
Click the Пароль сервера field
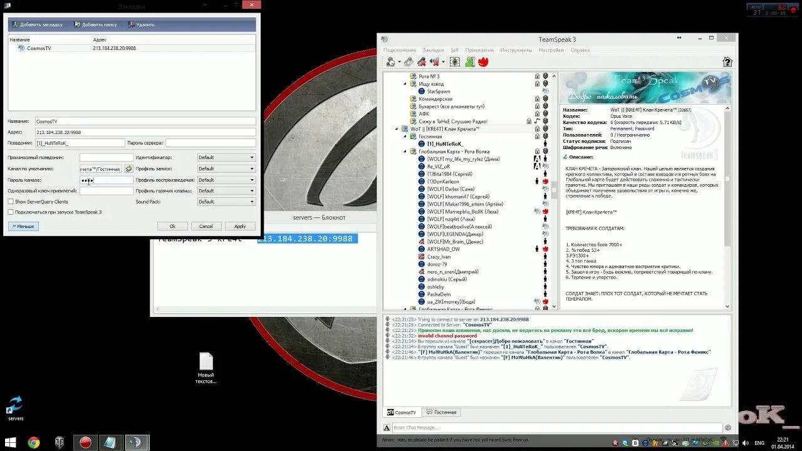click(x=211, y=143)
